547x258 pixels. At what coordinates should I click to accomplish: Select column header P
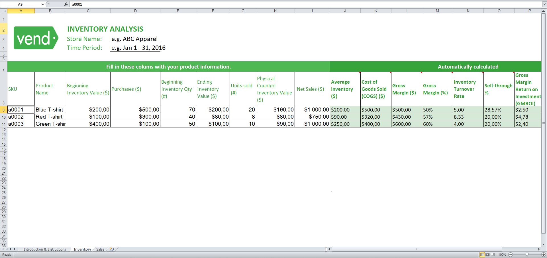[529, 11]
